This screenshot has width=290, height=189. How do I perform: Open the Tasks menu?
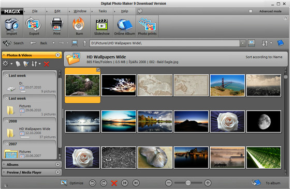point(103,11)
